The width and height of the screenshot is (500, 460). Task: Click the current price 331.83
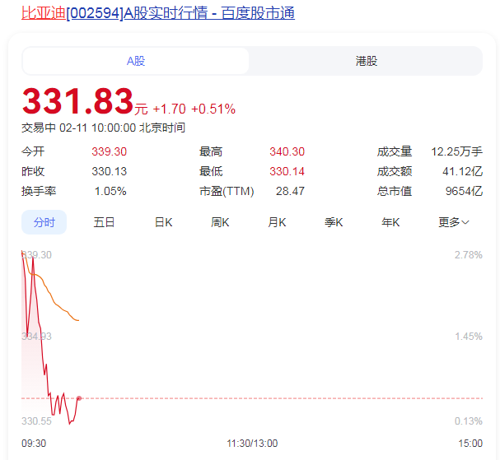(x=77, y=101)
